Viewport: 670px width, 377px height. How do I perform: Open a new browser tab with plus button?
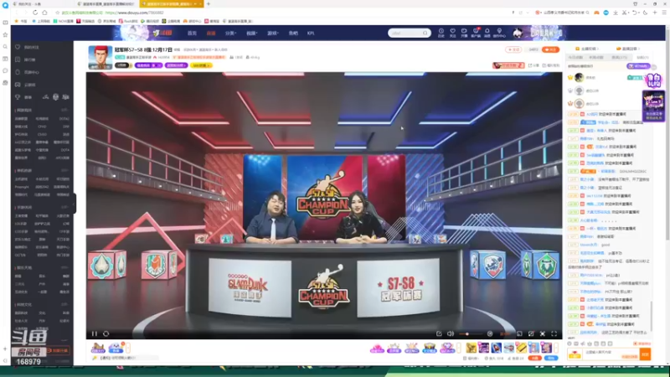[209, 4]
